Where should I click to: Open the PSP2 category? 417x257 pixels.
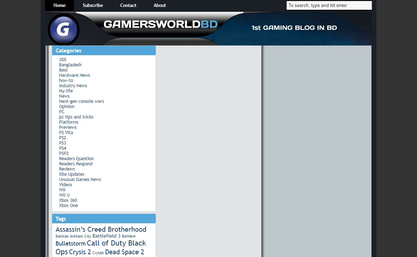pyautogui.click(x=64, y=154)
